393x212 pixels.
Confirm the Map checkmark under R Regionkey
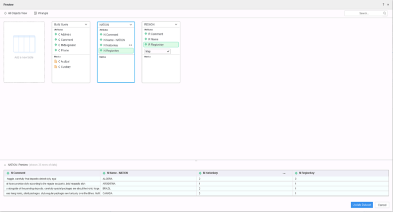[168, 51]
